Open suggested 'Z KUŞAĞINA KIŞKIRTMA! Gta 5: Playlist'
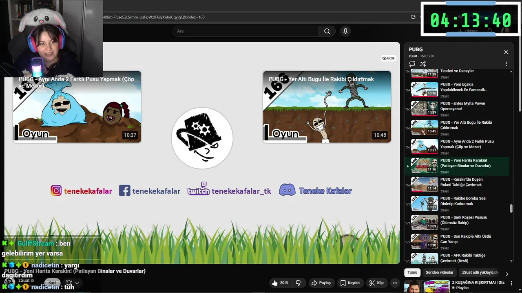The height and width of the screenshot is (293, 522). 478,285
